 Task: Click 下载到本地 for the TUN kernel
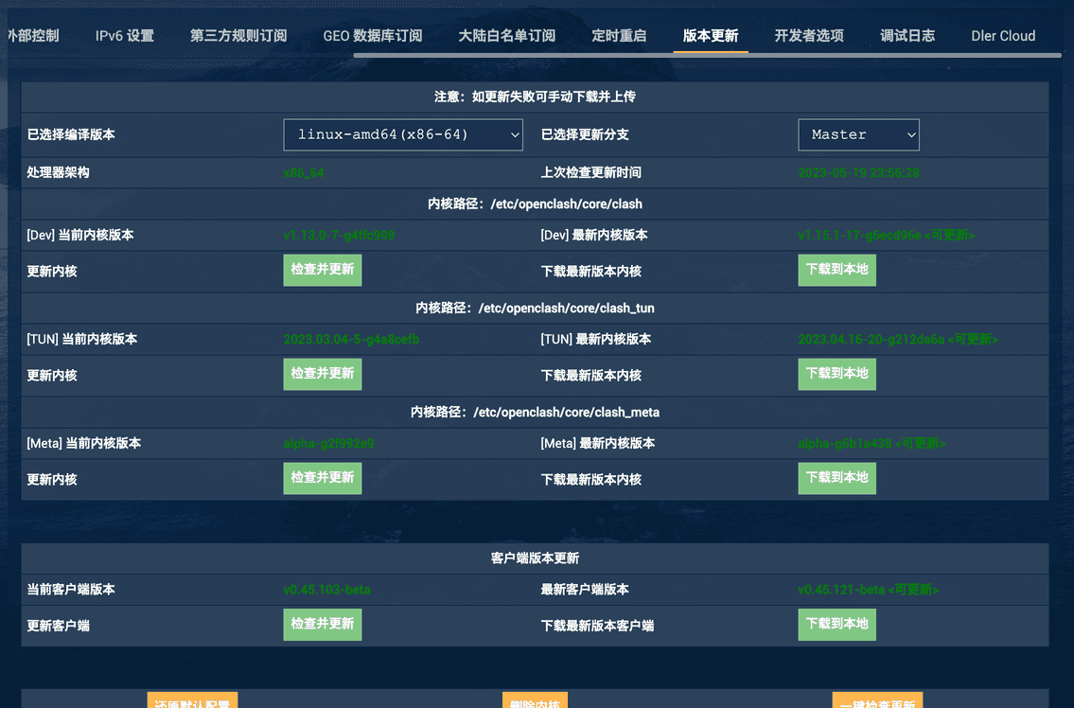point(836,374)
